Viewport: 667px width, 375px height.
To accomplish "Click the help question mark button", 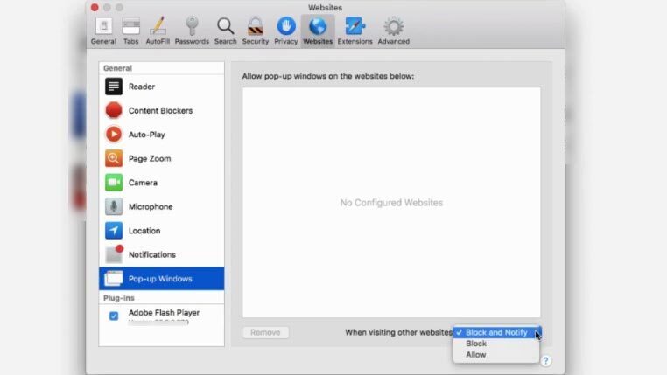I will pyautogui.click(x=545, y=360).
